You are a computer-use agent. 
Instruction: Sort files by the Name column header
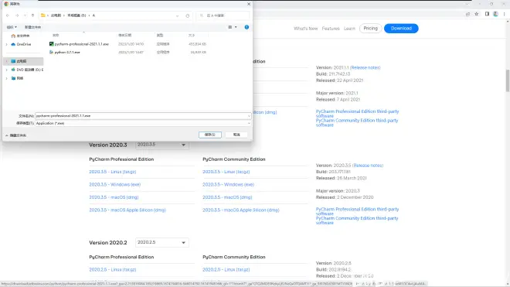(x=56, y=35)
